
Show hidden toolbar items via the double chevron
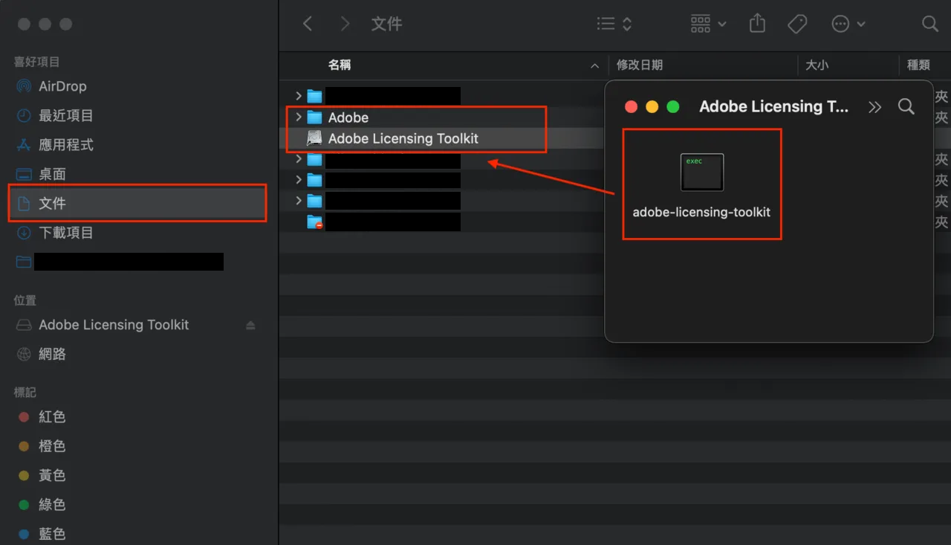[874, 107]
